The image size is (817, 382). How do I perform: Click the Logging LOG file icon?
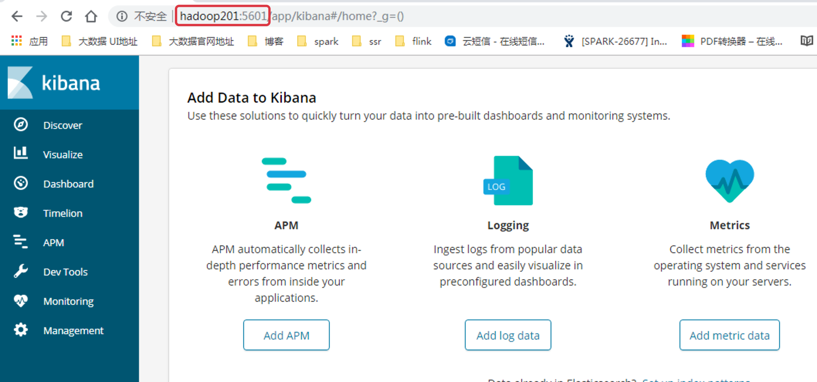coord(508,180)
